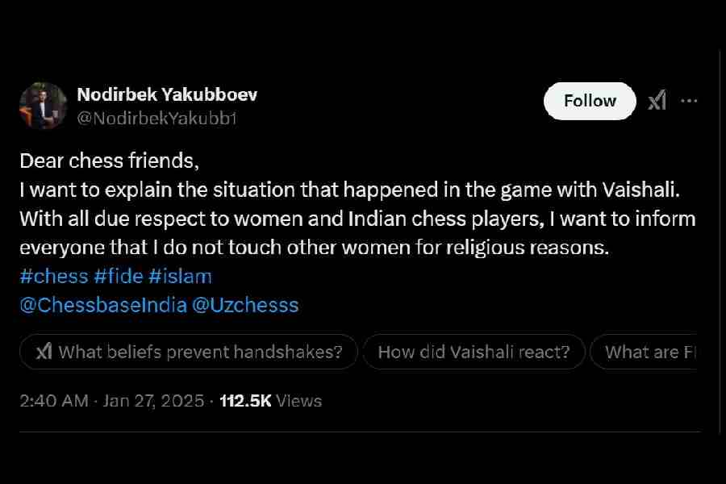726x484 pixels.
Task: Follow Nodirbek Yakubboev
Action: [590, 101]
